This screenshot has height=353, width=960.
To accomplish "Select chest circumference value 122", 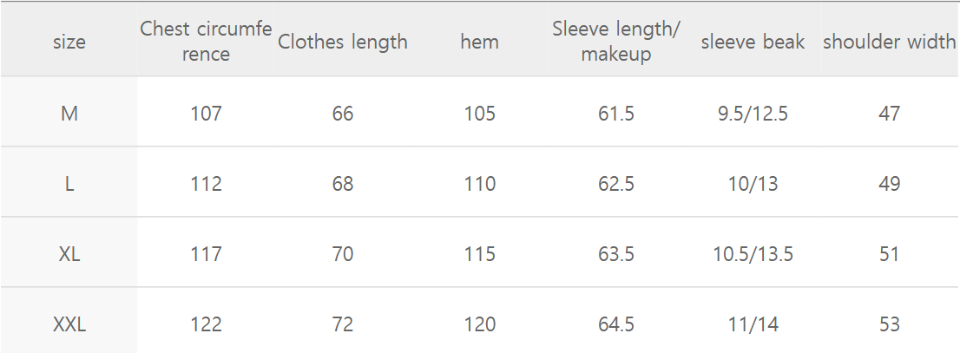I will 207,324.
